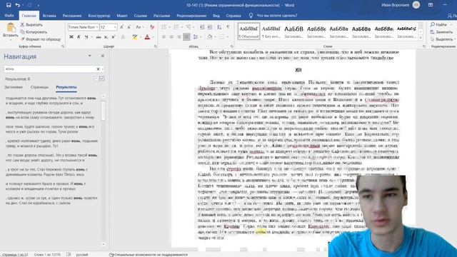Justify the text alignment

[186, 37]
